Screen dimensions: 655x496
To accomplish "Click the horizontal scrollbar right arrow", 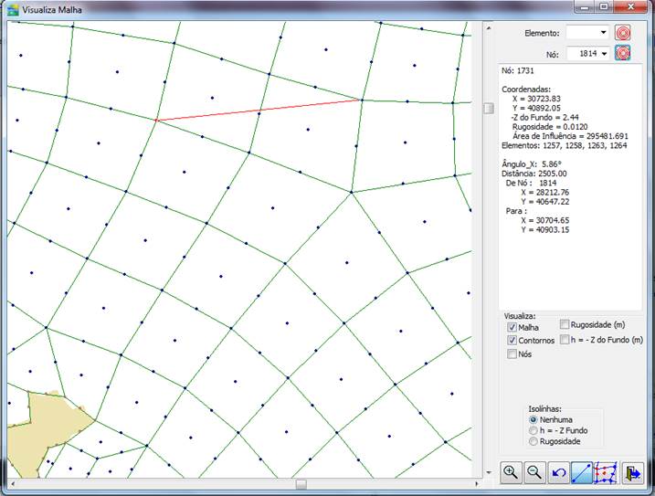I will point(477,484).
